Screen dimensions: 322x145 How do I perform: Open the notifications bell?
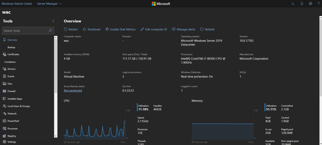click(x=302, y=4)
